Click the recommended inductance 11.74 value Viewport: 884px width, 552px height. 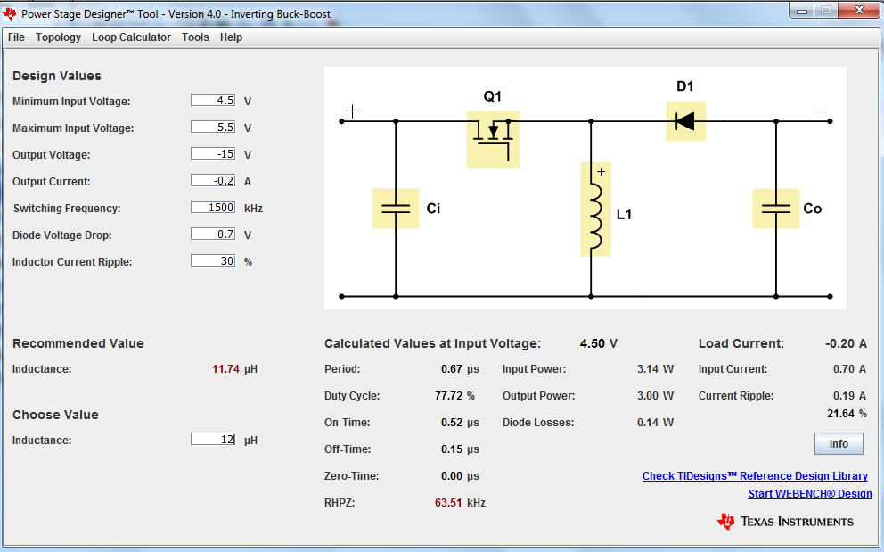[x=225, y=369]
